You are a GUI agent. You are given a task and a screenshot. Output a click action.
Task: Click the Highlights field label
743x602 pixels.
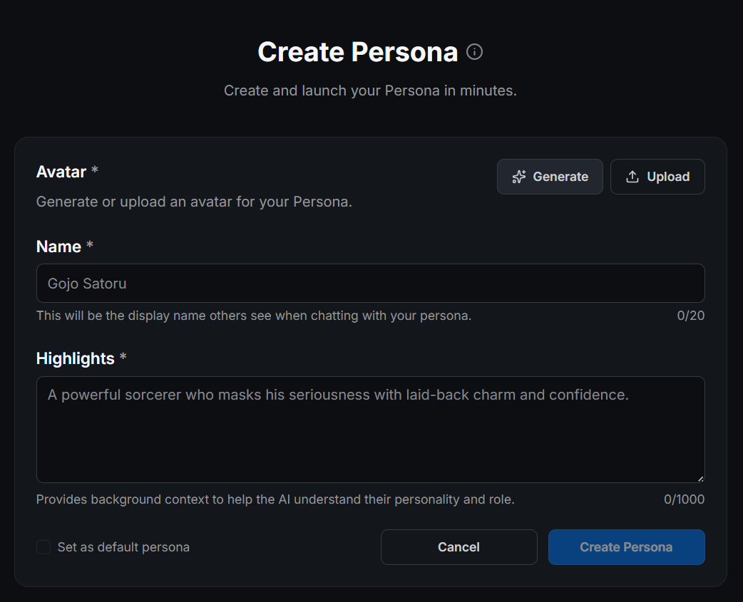tap(75, 358)
